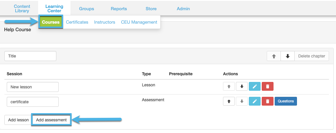336x133 pixels.
Task: Select CEU Management submenu item
Action: pyautogui.click(x=139, y=22)
